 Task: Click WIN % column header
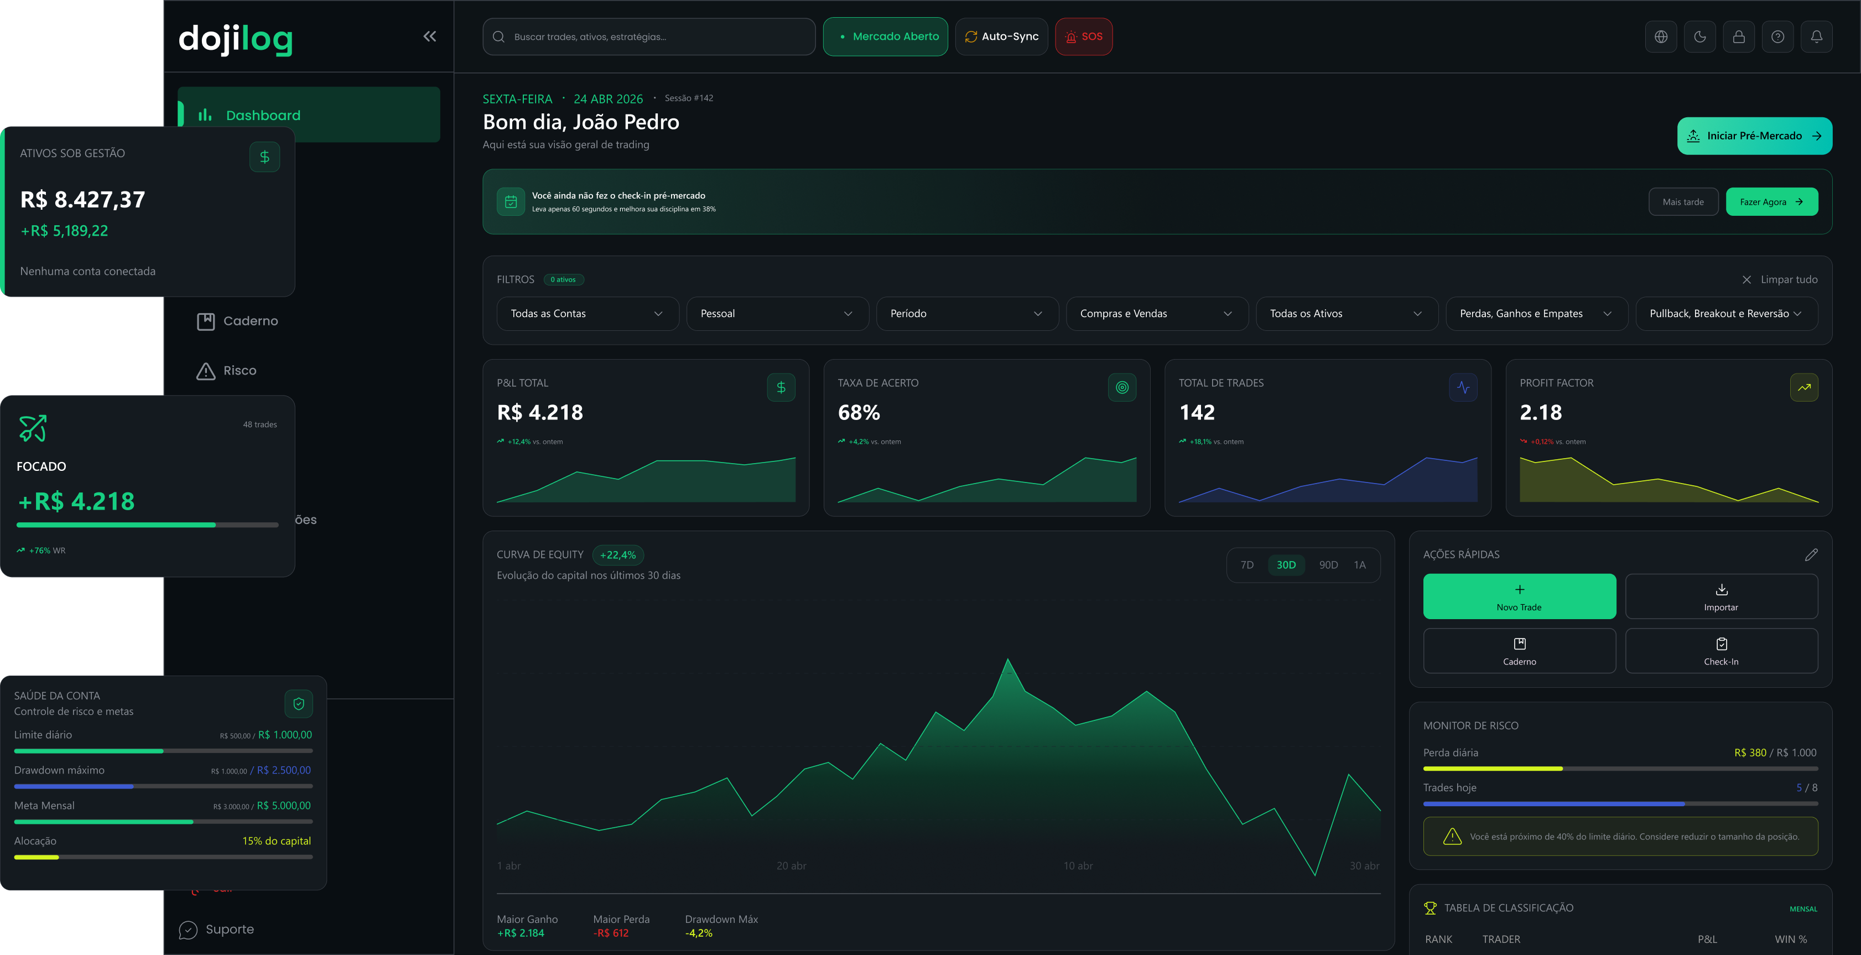pyautogui.click(x=1790, y=939)
